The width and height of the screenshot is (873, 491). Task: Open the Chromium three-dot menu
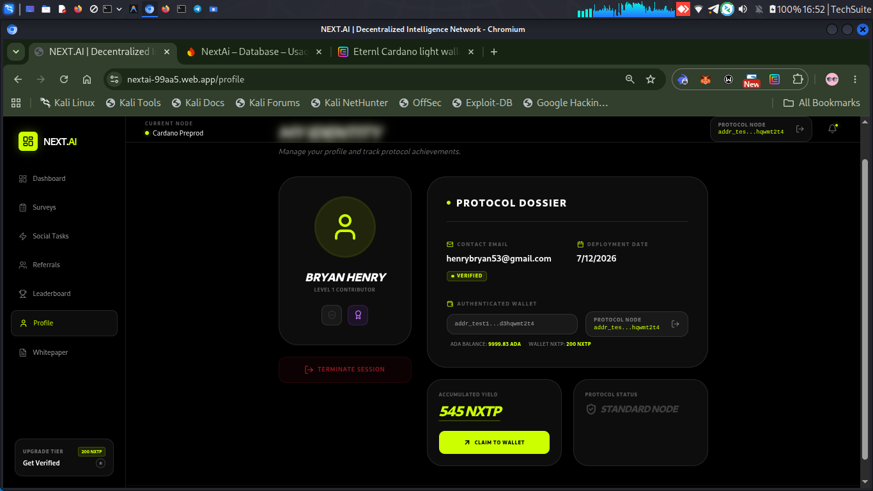pyautogui.click(x=855, y=79)
